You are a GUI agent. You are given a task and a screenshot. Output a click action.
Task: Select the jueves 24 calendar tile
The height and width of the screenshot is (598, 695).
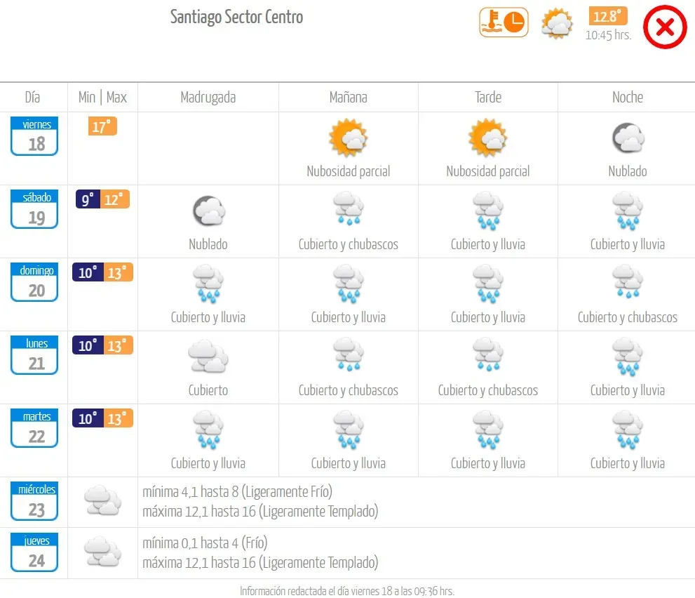coord(34,552)
